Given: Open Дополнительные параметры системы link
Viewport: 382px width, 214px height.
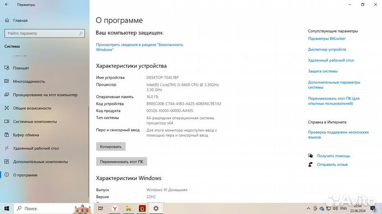Looking at the screenshot, I should 334,85.
